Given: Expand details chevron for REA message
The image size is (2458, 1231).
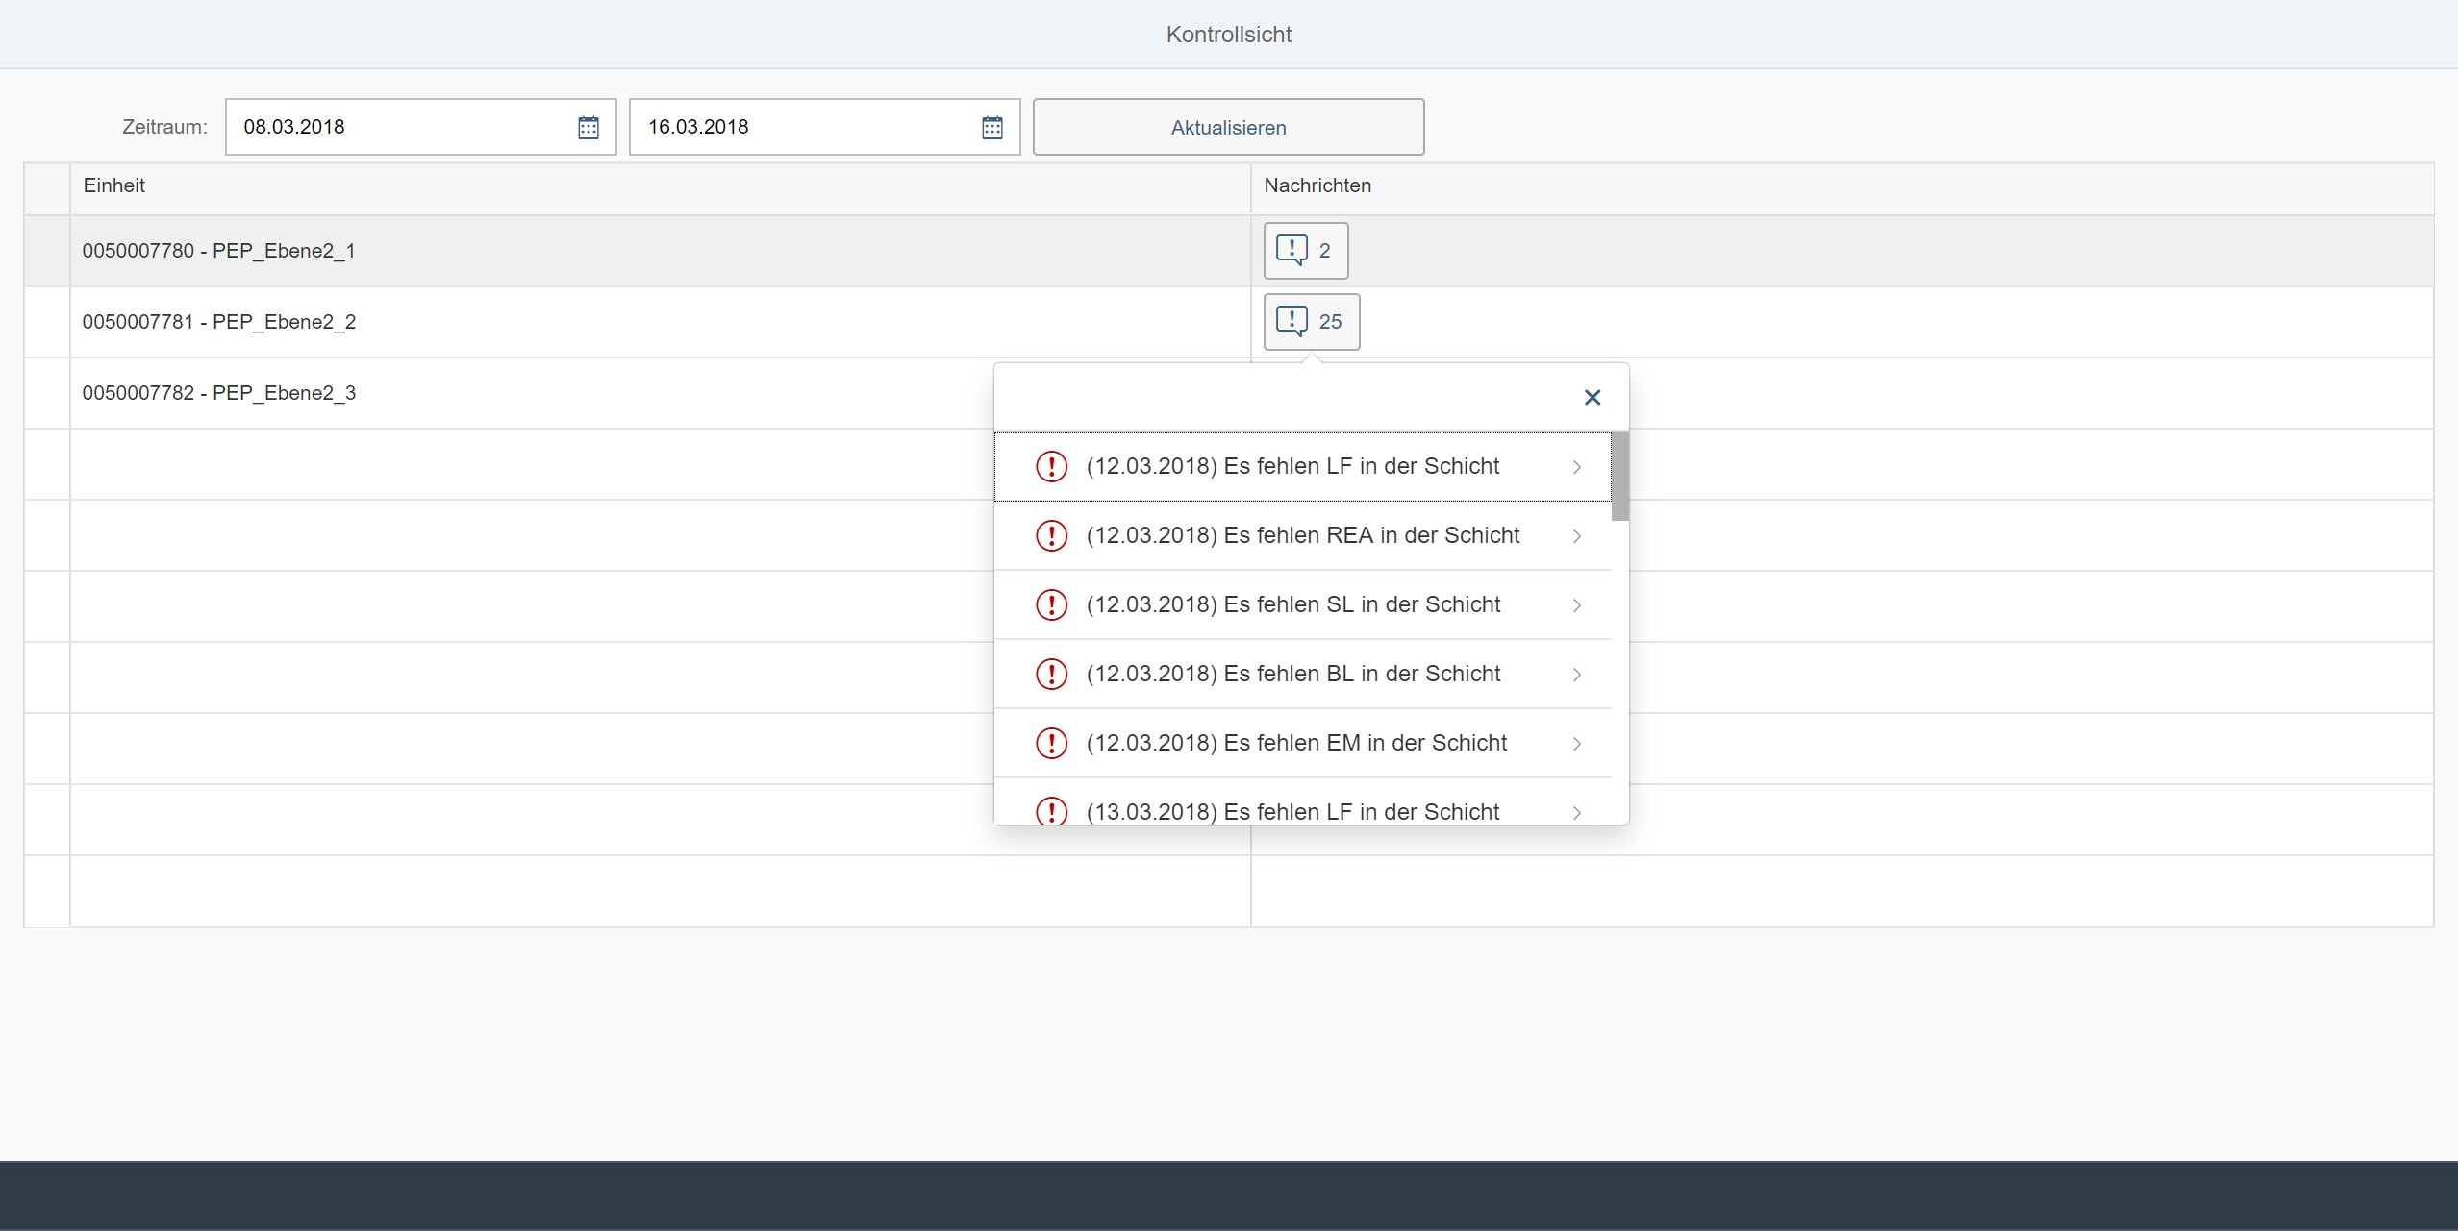Looking at the screenshot, I should 1576,536.
